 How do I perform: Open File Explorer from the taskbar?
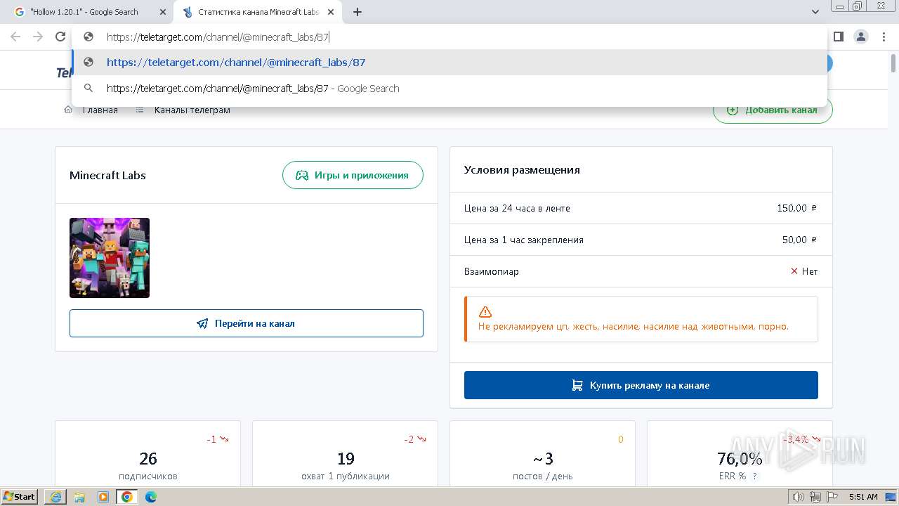point(79,497)
